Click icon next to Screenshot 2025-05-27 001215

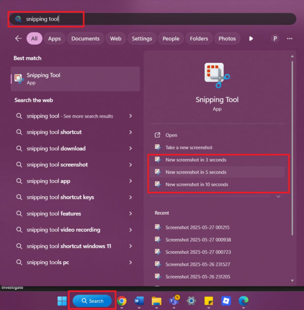click(x=158, y=227)
